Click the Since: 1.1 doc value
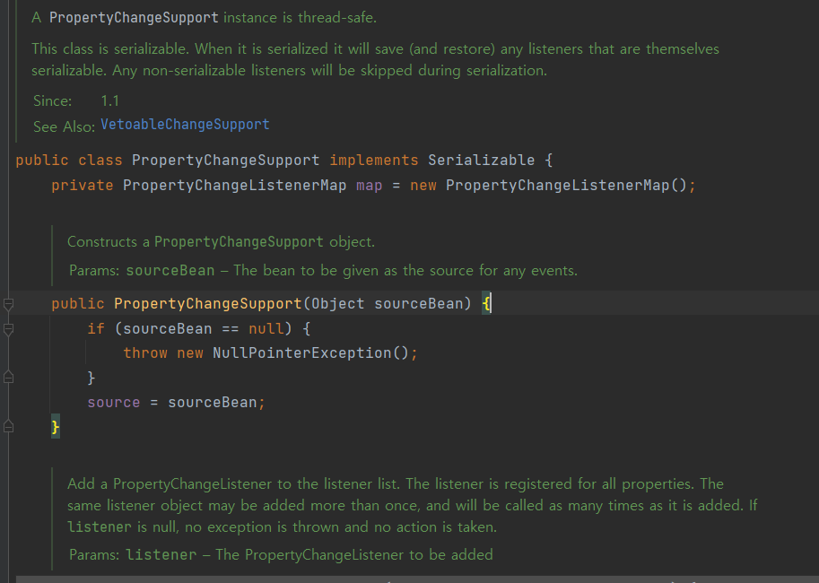Viewport: 819px width, 583px height. pos(109,100)
